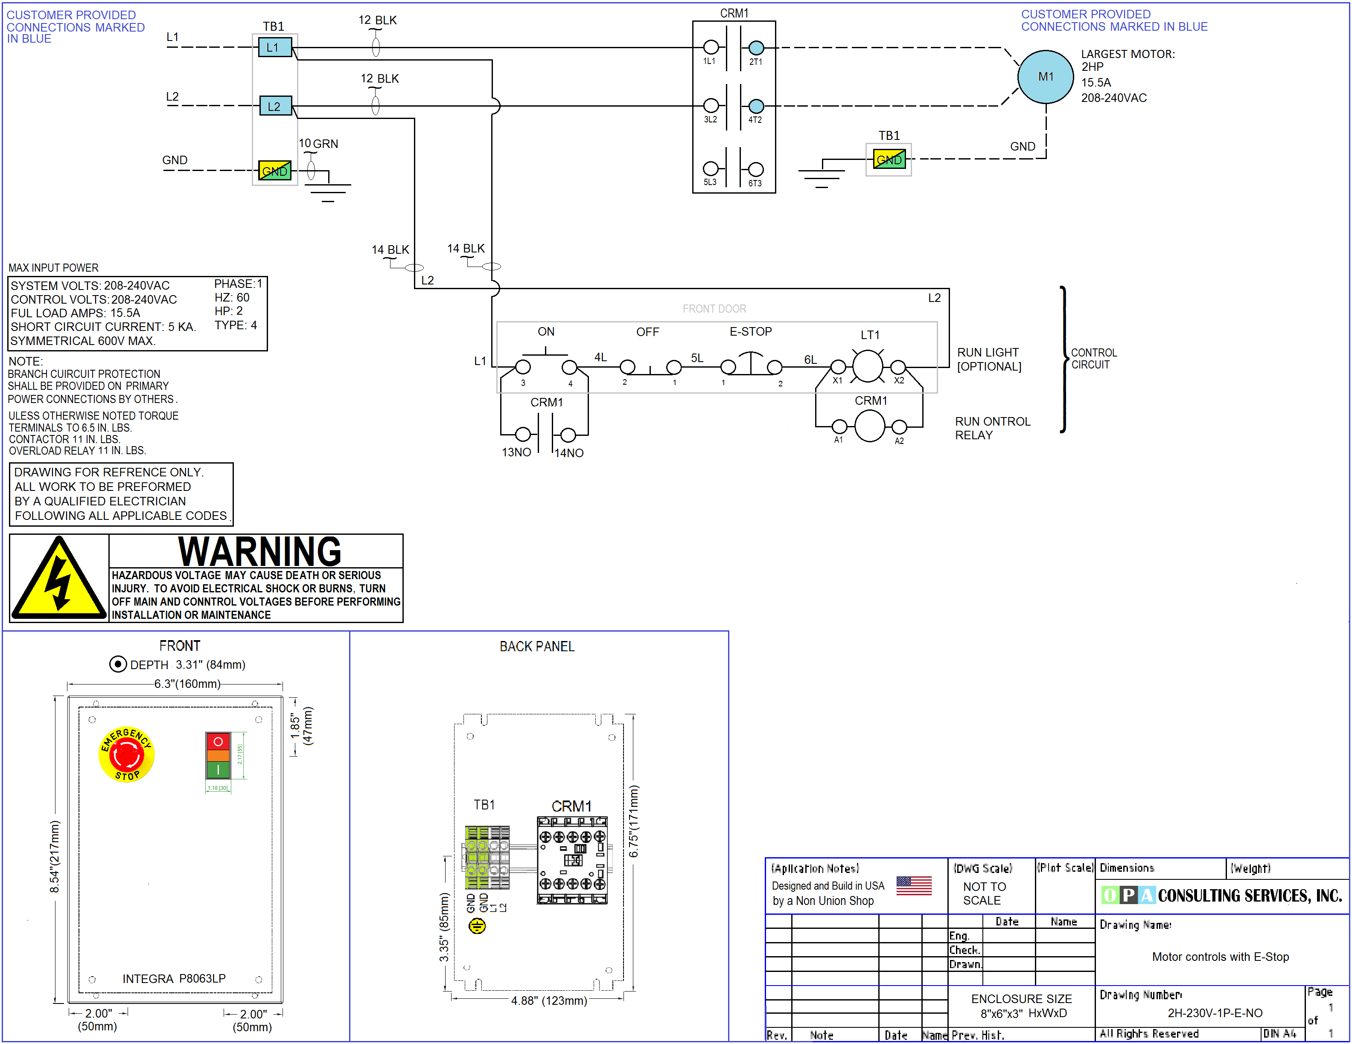This screenshot has height=1044, width=1352.
Task: Click the blue L1 terminal block in TB1
Action: click(x=275, y=47)
